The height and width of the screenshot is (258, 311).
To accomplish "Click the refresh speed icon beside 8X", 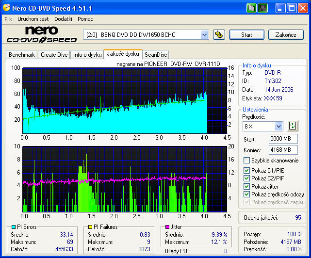I will [293, 126].
